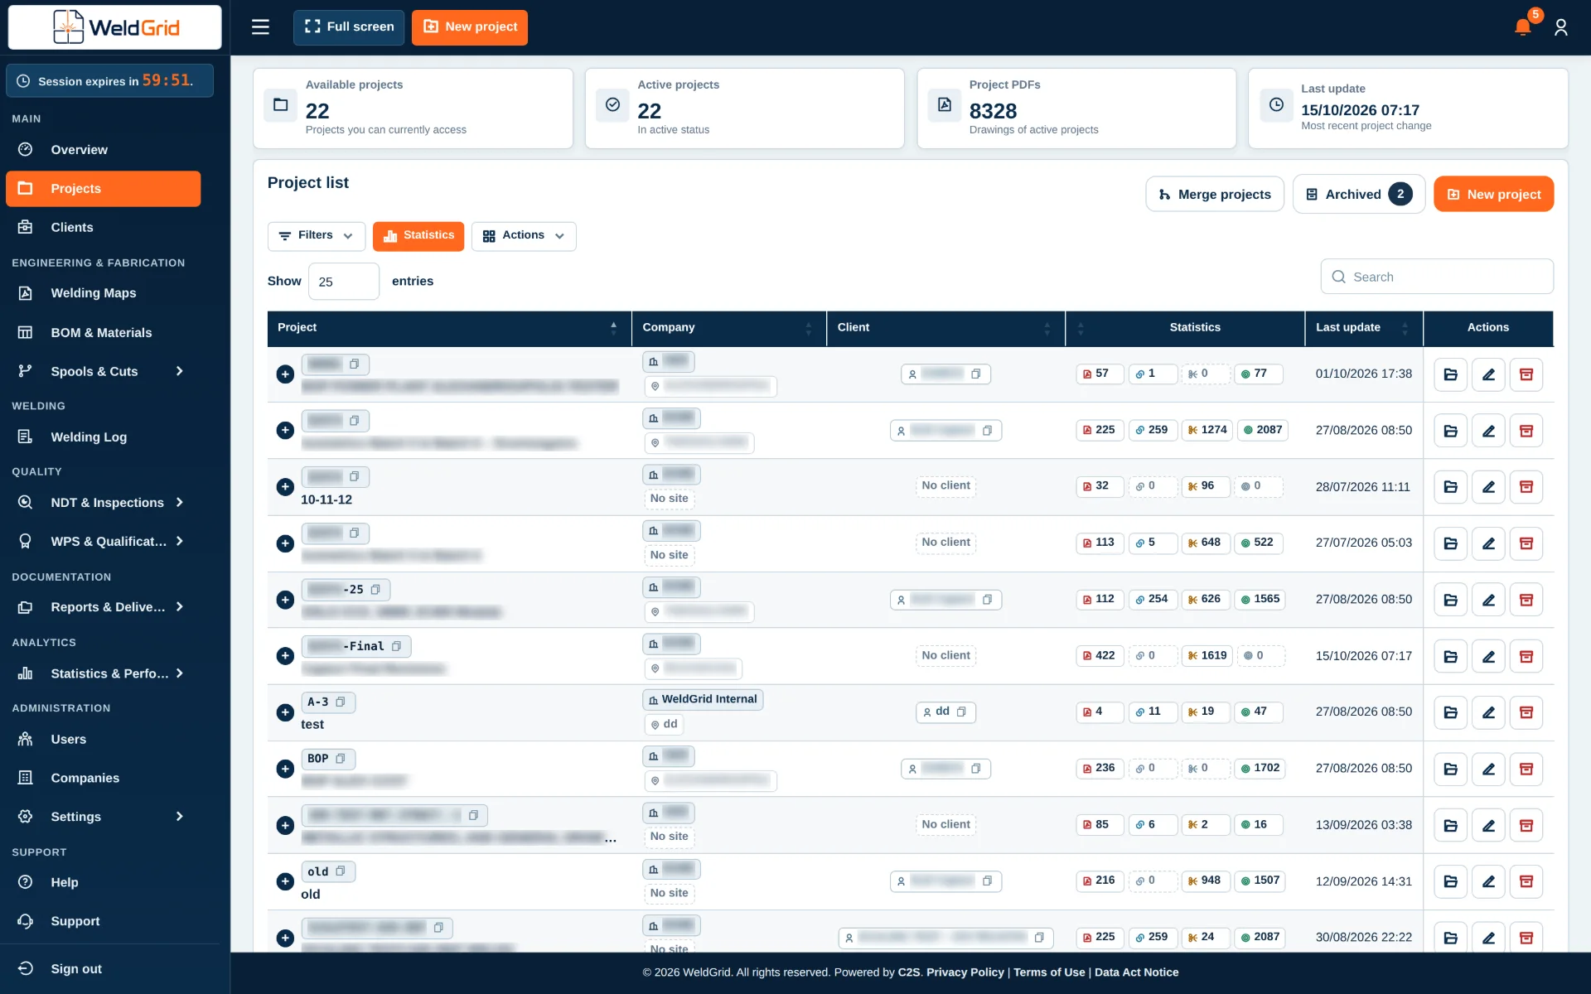Open the Privacy Policy link

click(965, 972)
